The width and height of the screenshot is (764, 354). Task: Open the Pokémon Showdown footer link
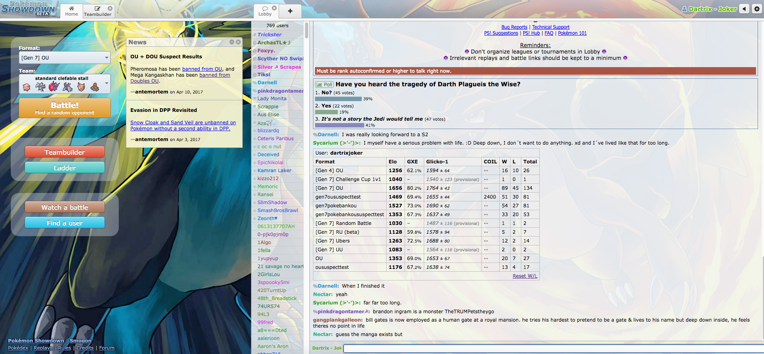(36, 341)
